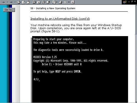Open the History sundial icon
This screenshot has width=137, height=103.
(48, 2)
